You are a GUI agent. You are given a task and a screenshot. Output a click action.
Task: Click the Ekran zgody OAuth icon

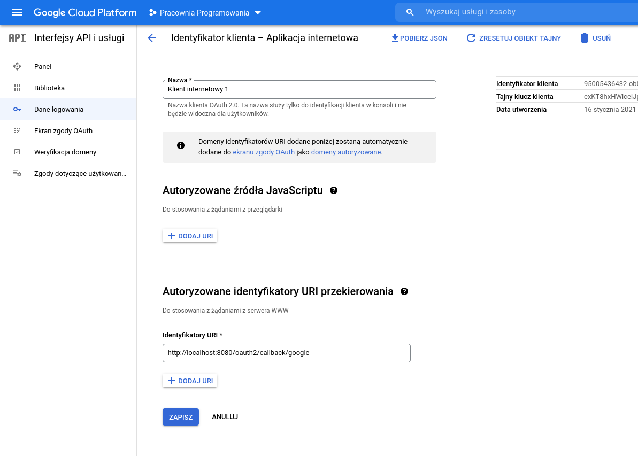(17, 130)
